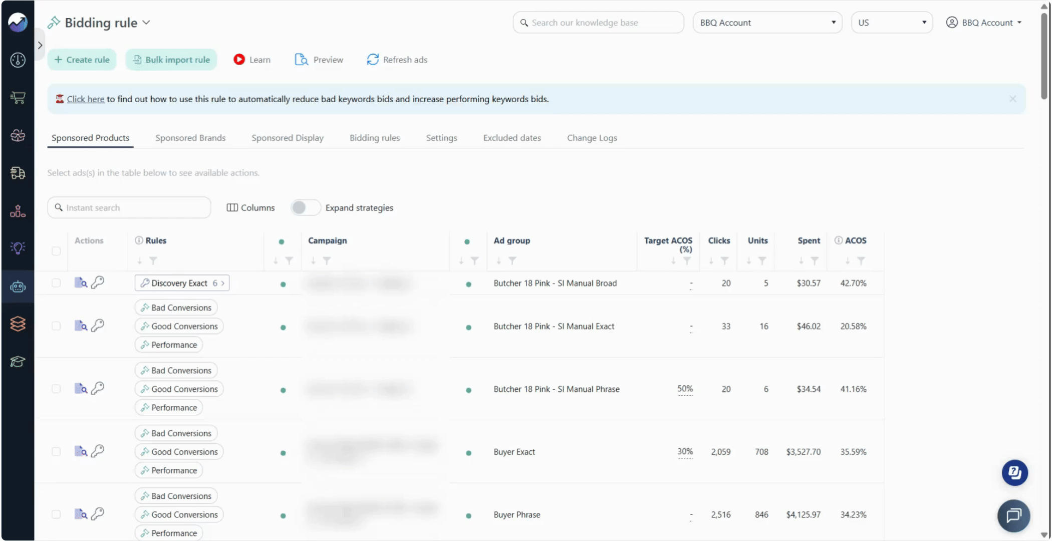
Task: Click Refresh ads button
Action: [397, 60]
